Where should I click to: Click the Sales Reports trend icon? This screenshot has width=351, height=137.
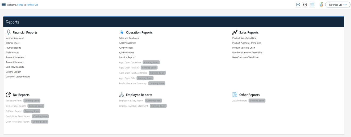[x=235, y=32]
